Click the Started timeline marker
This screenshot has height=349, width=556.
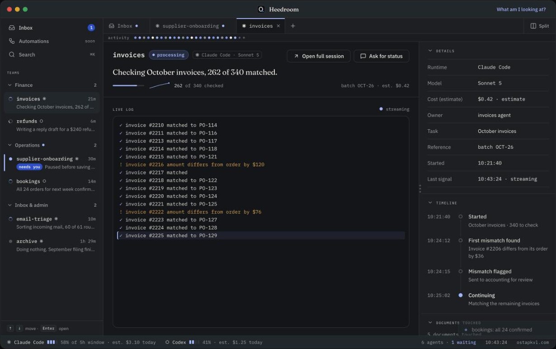461,217
